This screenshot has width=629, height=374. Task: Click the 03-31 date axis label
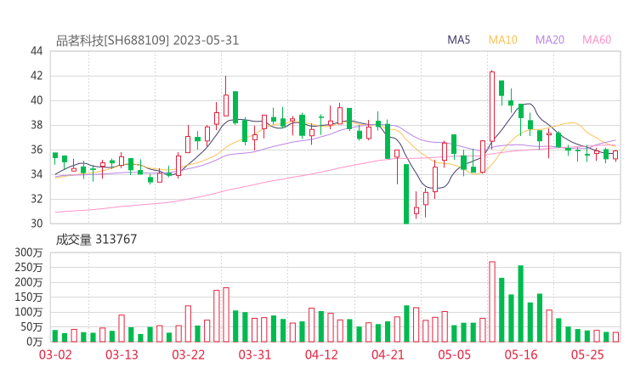coord(255,354)
